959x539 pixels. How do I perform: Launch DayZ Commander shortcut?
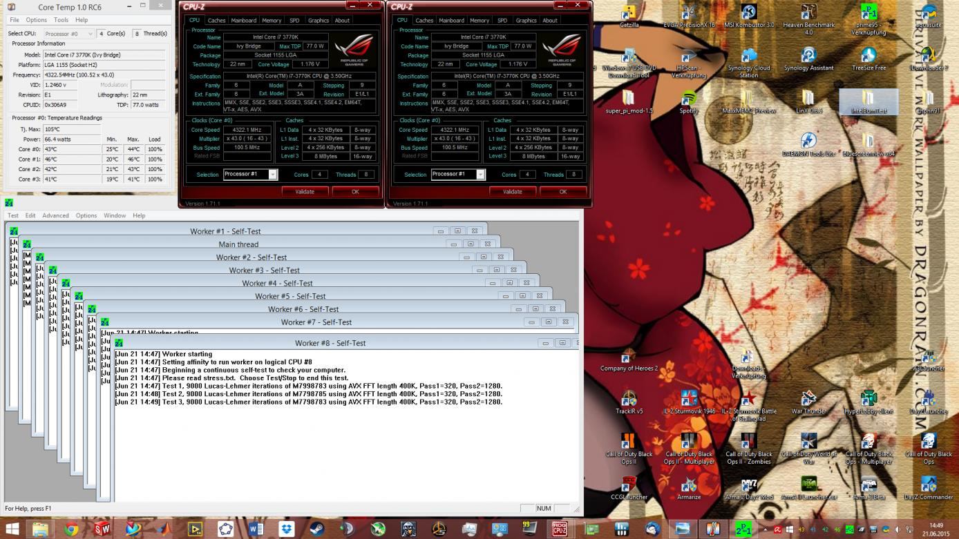pos(928,488)
